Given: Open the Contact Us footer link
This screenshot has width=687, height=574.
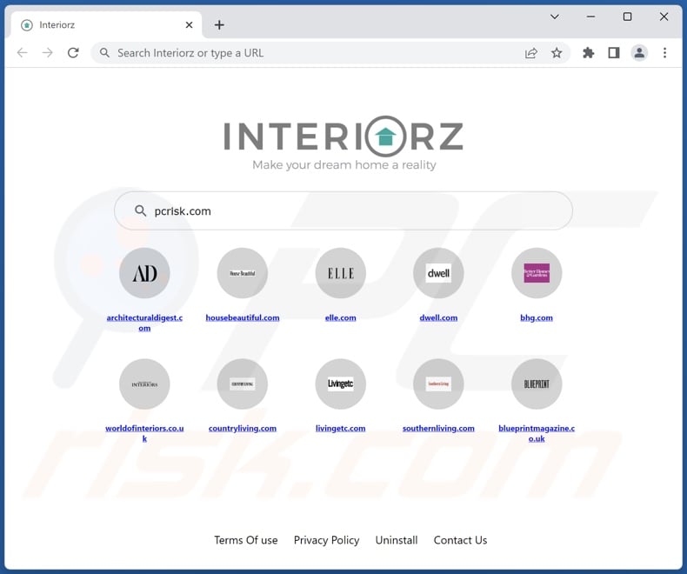Looking at the screenshot, I should click(x=461, y=540).
